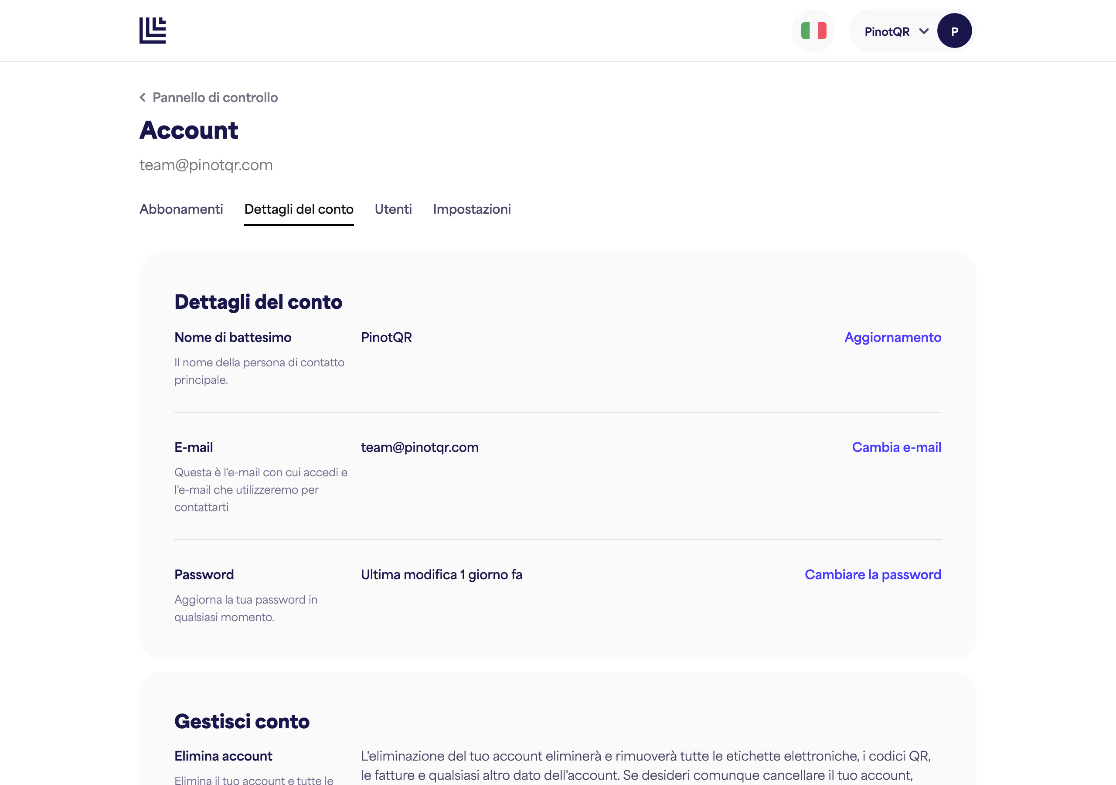
Task: Click the team@pinotqr.com value in E-mail row
Action: [419, 447]
